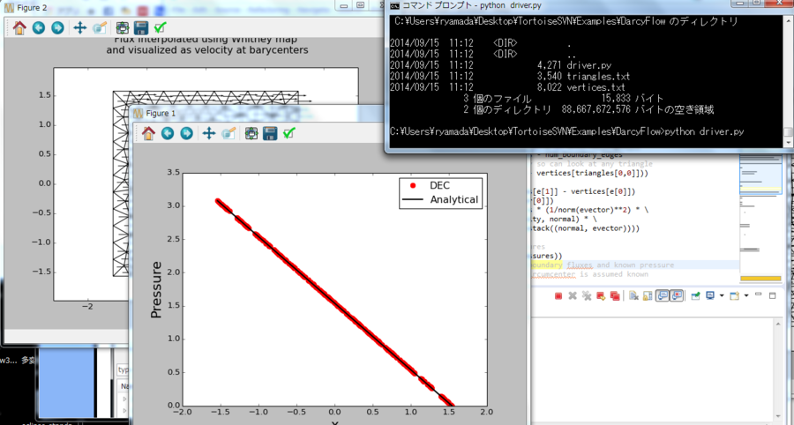The width and height of the screenshot is (794, 425).
Task: Save Figure 1 with the floppy icon
Action: tap(270, 133)
